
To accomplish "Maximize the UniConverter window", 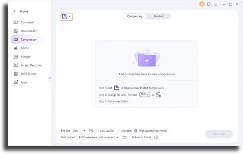I will click(x=230, y=4).
